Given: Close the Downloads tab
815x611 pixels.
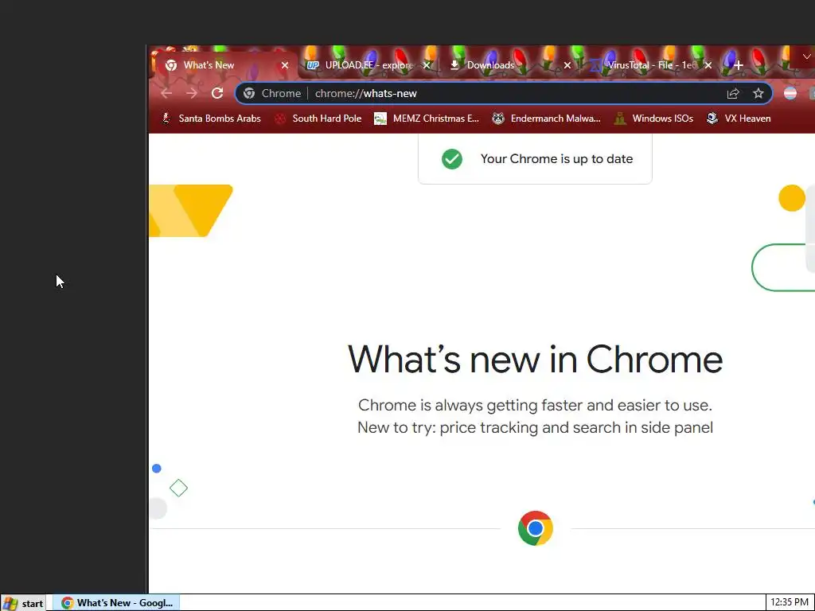Looking at the screenshot, I should click(567, 65).
